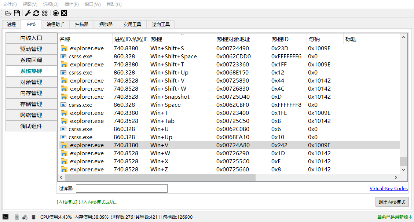This screenshot has height=222, width=414.
Task: Click the chip icon in status bar
Action: pos(33,217)
